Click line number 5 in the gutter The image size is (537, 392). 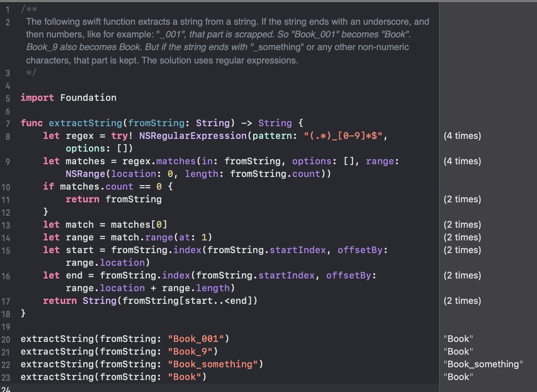tap(8, 98)
